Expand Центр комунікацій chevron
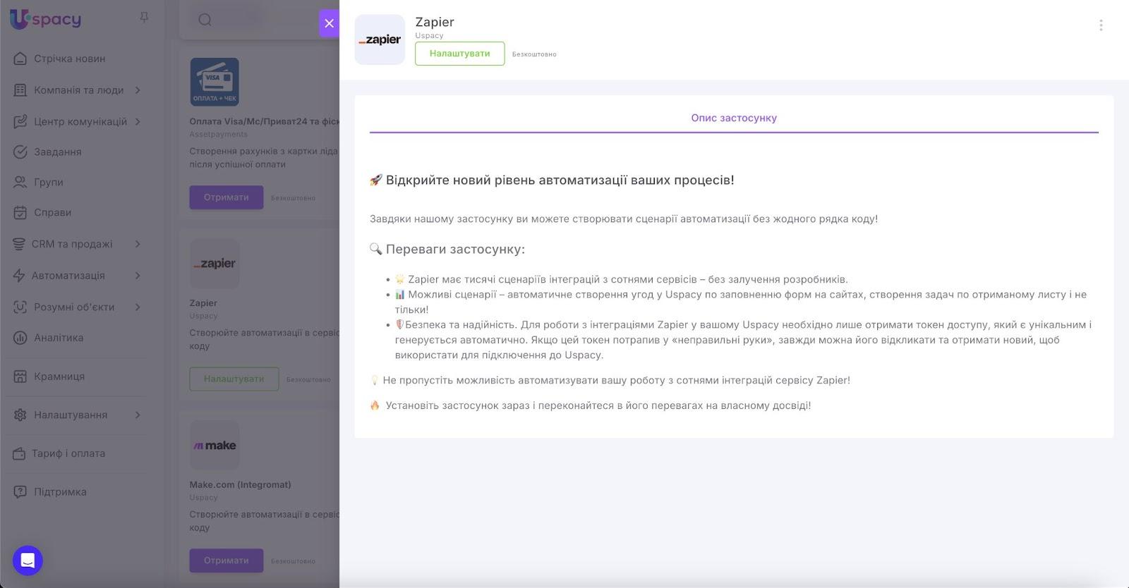 click(x=138, y=121)
